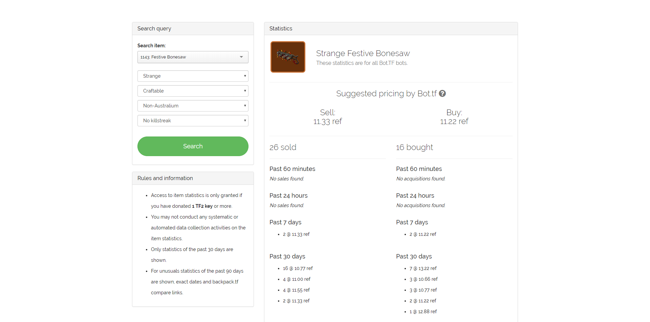650x322 pixels.
Task: Click the help question mark icon
Action: 442,94
